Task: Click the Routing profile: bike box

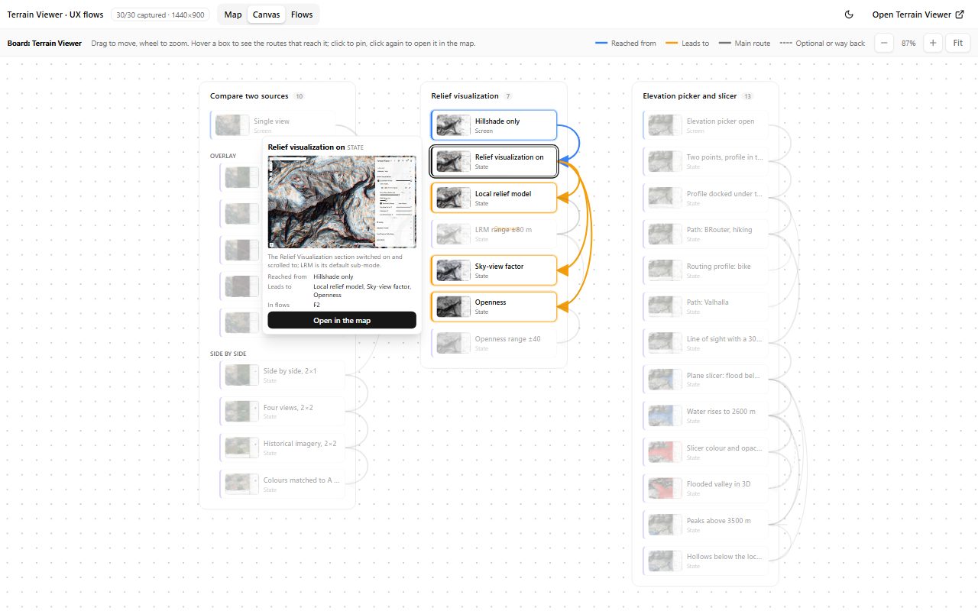Action: click(705, 270)
